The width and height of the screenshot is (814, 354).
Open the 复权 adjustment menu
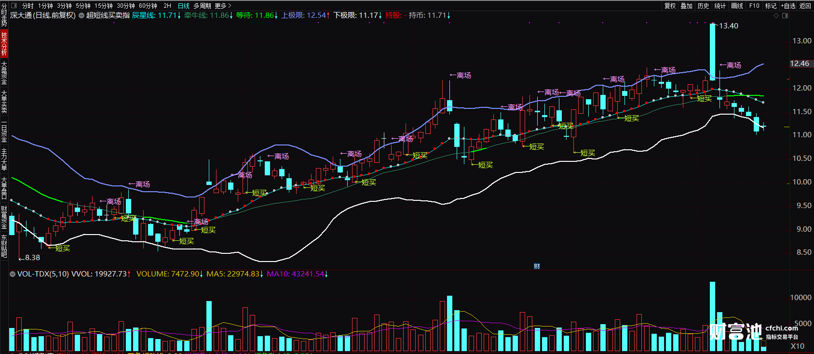[x=670, y=6]
